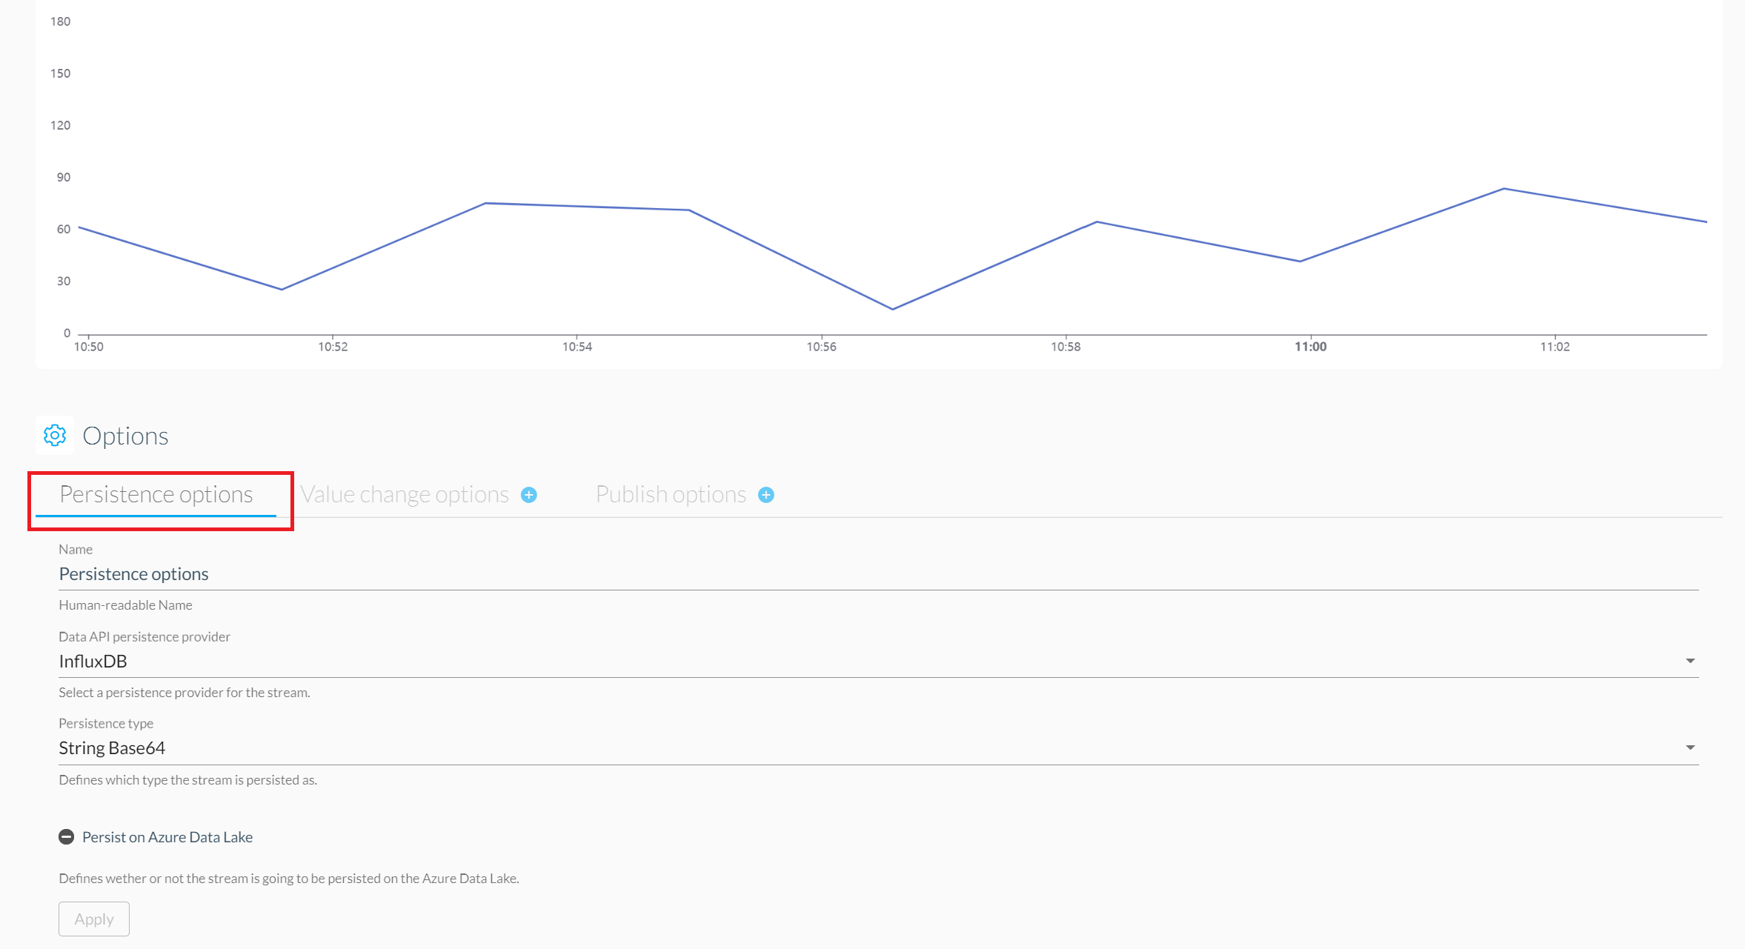Image resolution: width=1745 pixels, height=949 pixels.
Task: Open the Persistence type dropdown arrow
Action: (1690, 747)
